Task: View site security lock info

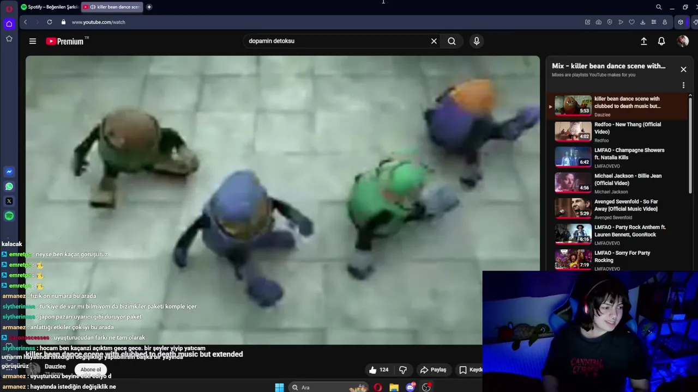Action: click(63, 22)
